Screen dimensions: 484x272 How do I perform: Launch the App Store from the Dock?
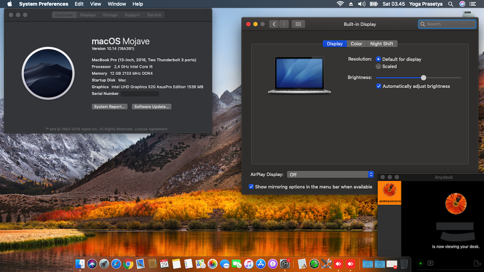tap(261, 263)
